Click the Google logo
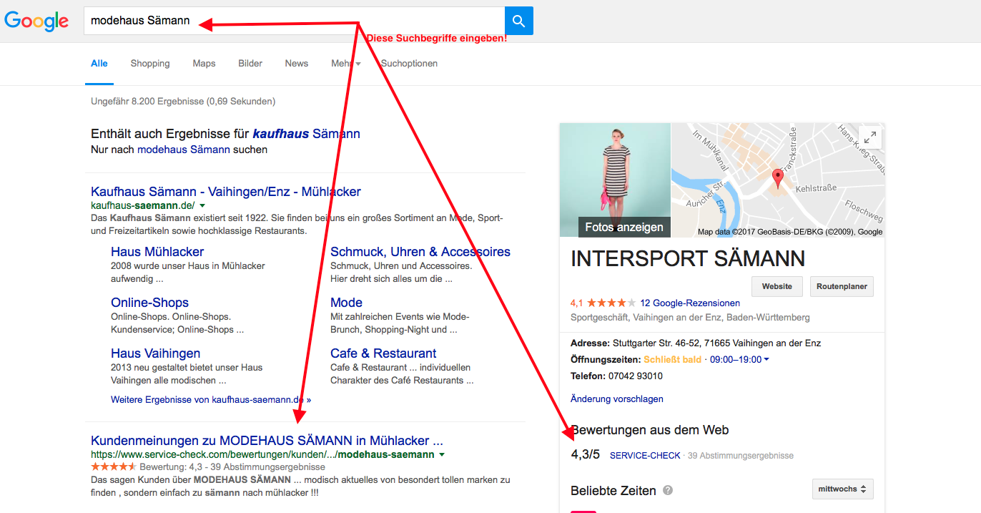This screenshot has height=513, width=981. click(36, 21)
